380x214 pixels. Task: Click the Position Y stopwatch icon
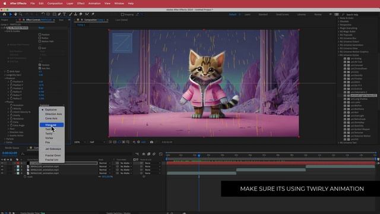coord(11,85)
